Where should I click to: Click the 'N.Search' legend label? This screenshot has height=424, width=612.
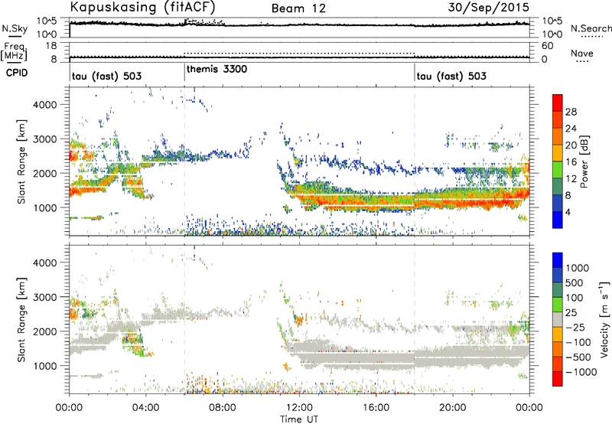coord(591,28)
